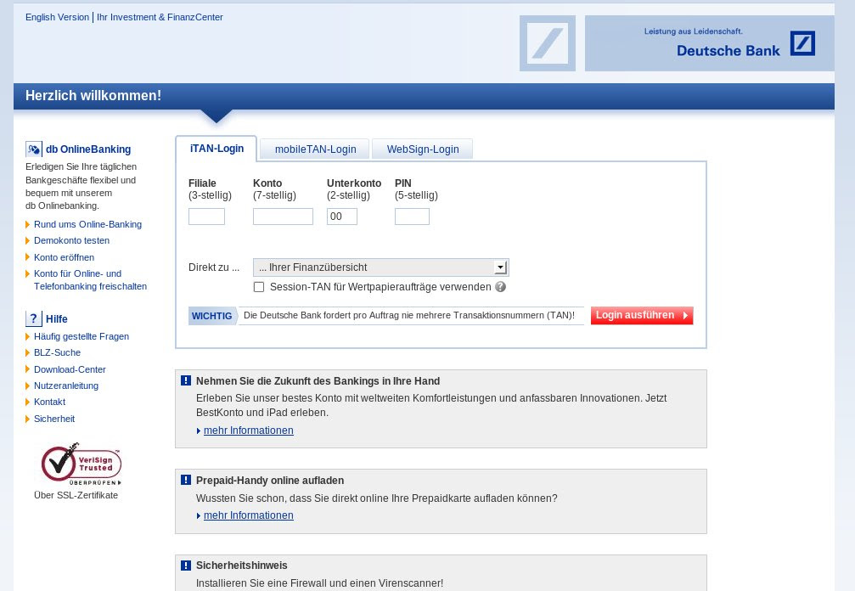855x591 pixels.
Task: Click Nehmen Sie die Zukunft des Bankings heading
Action: [318, 381]
